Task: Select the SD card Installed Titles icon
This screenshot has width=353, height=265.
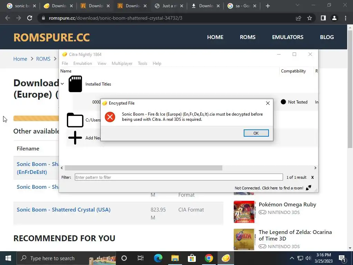Action: [75, 84]
